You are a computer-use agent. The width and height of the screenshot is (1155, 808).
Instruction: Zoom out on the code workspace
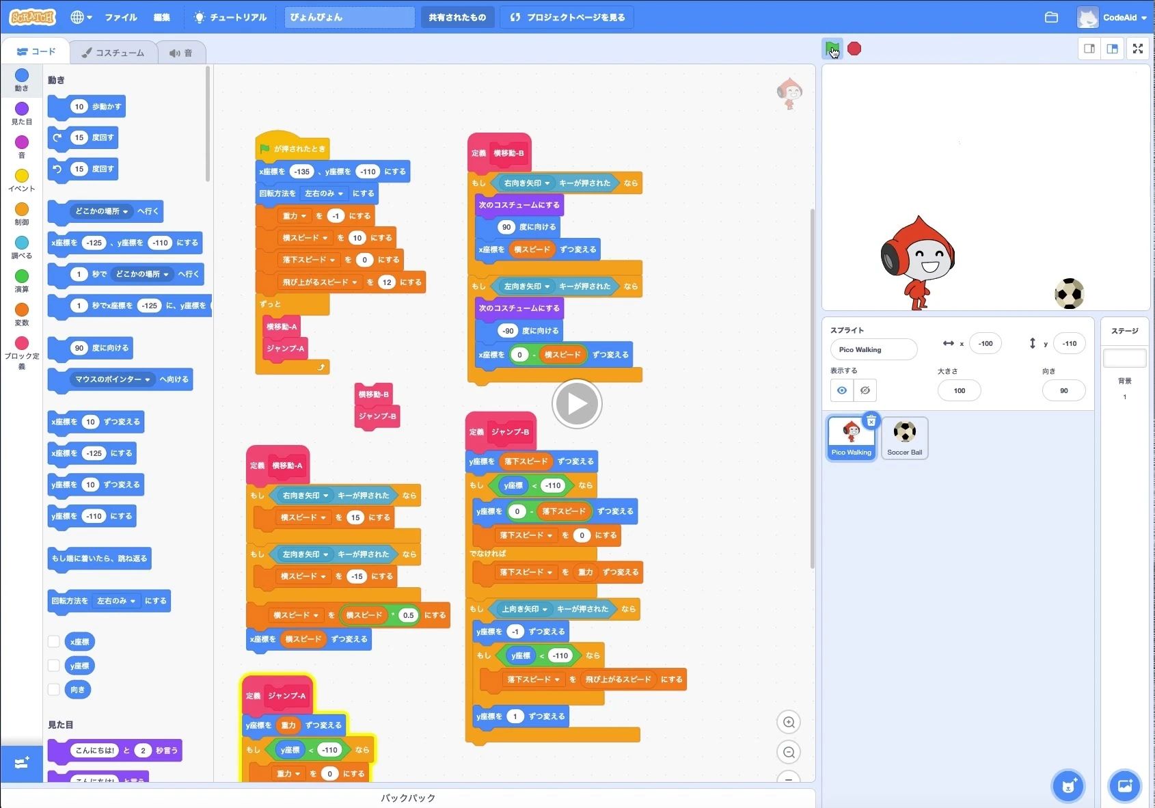[x=789, y=753]
